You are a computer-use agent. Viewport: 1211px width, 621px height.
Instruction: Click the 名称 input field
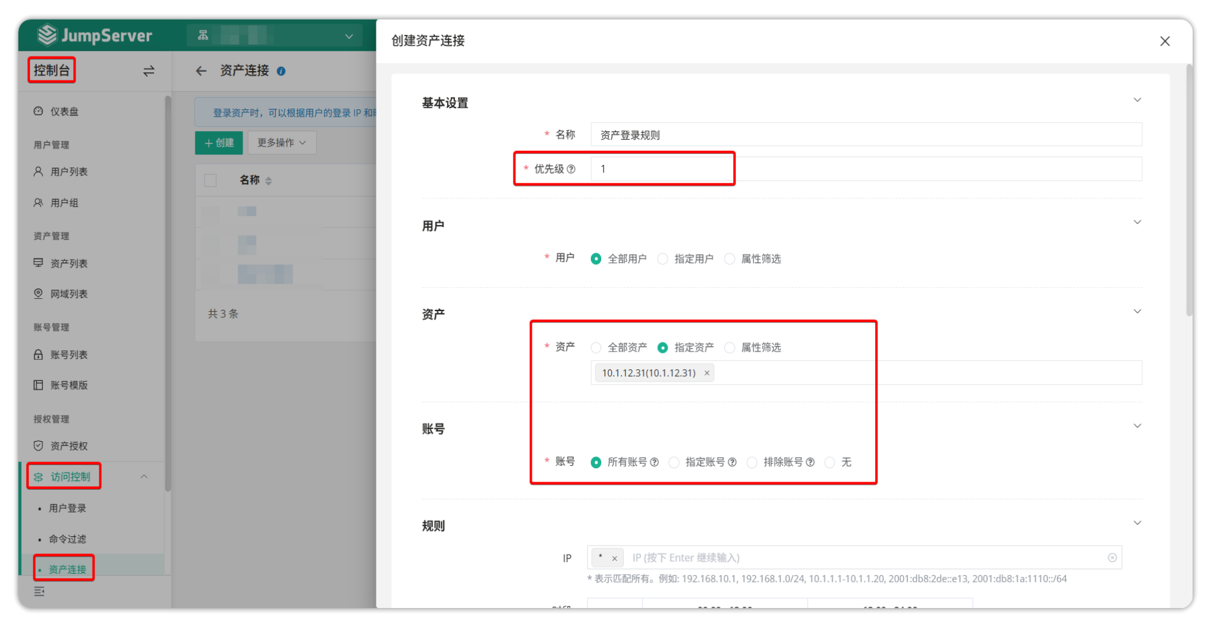[866, 135]
